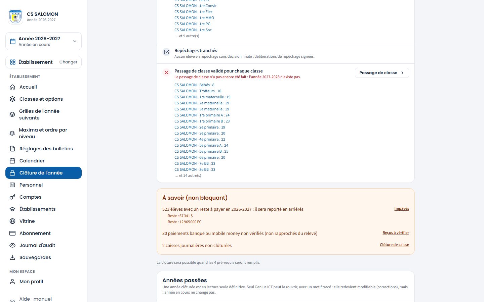
Task: Click the home icon next to Accueil
Action: (12, 87)
